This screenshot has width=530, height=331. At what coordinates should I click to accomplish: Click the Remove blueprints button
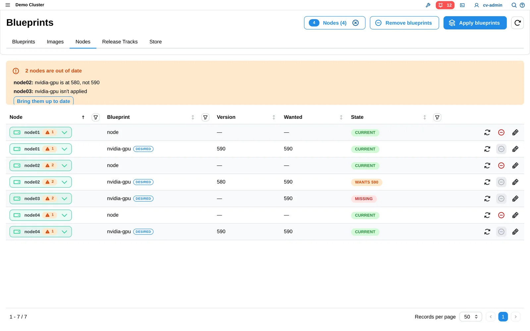click(x=404, y=23)
